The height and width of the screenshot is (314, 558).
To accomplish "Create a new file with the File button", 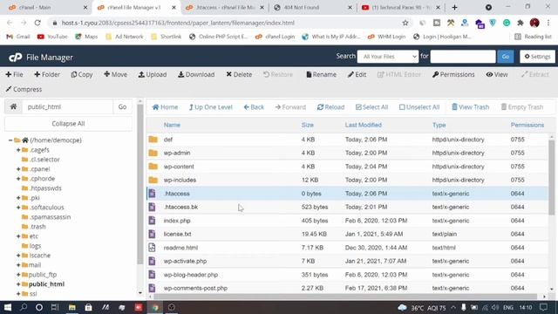I will point(14,74).
